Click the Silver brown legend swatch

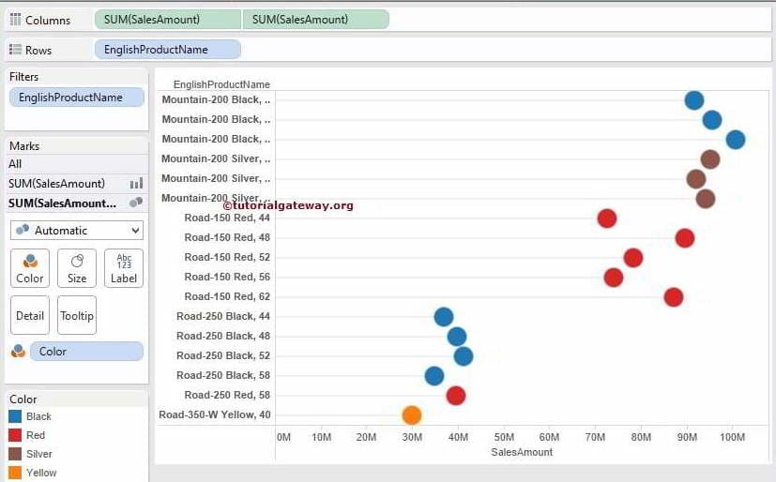point(15,454)
